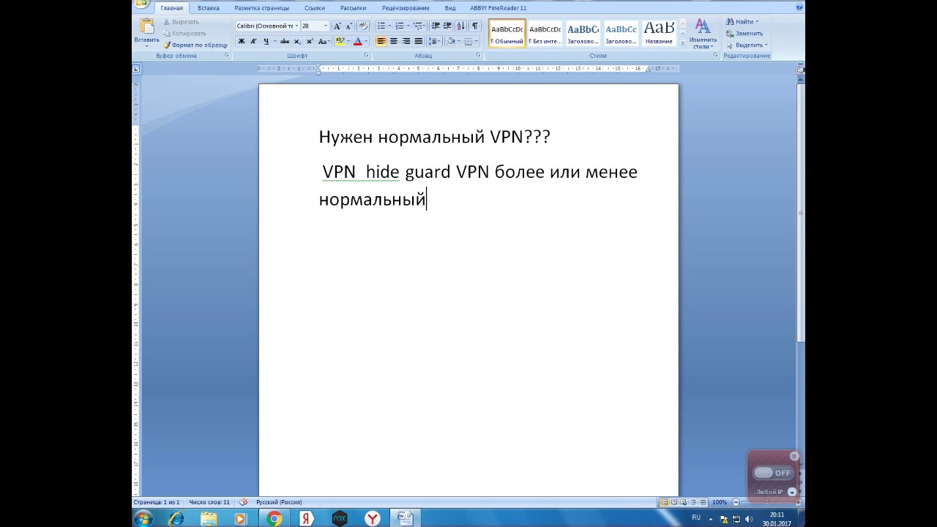The image size is (937, 527).
Task: Select align left paragraph button
Action: tap(381, 42)
